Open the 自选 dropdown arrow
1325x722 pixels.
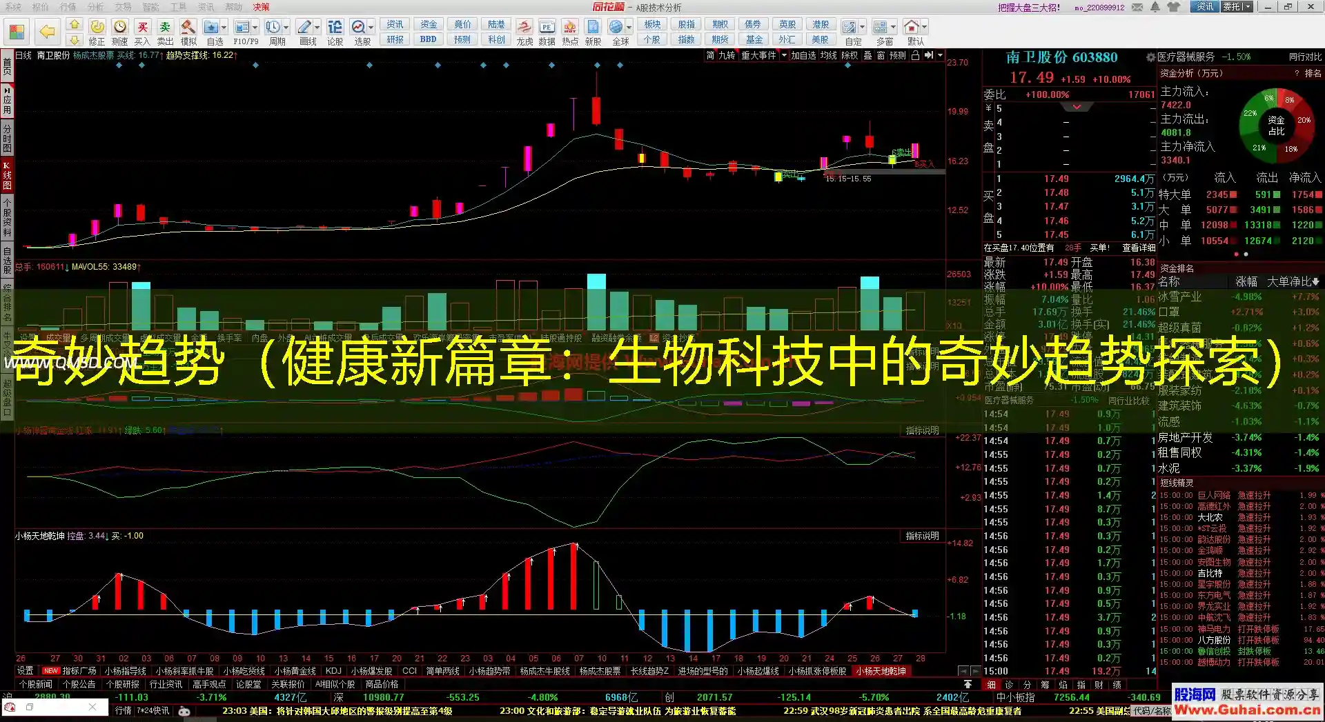click(x=224, y=28)
